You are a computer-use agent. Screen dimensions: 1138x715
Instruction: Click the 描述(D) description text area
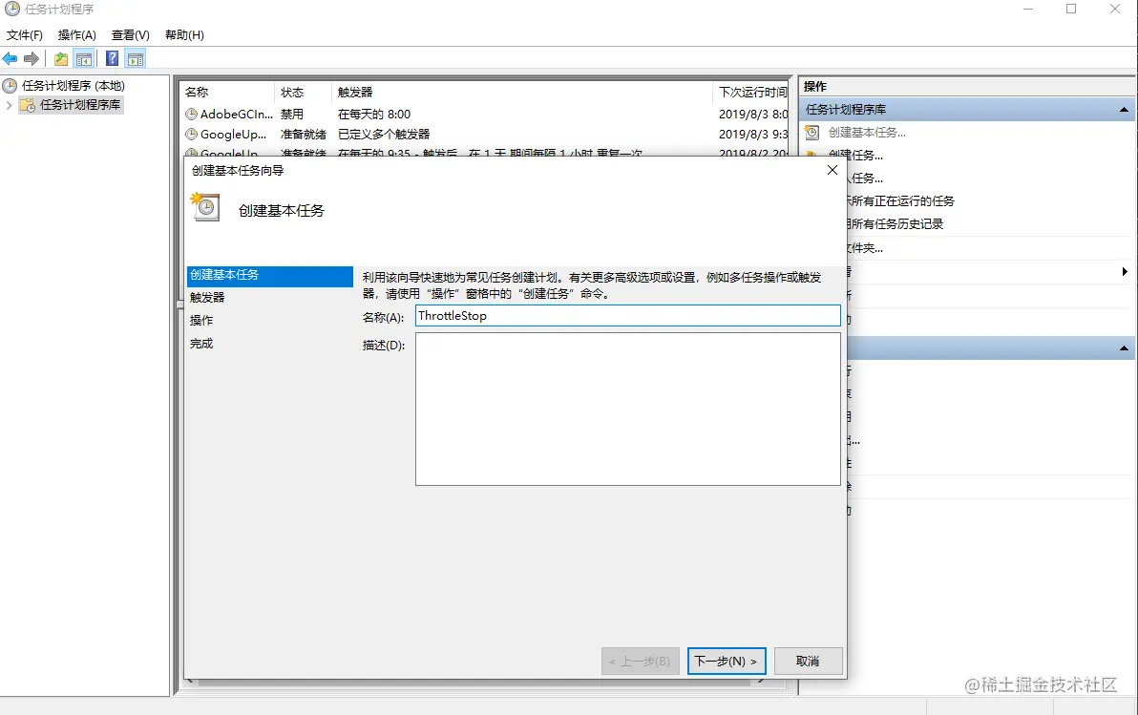click(628, 410)
